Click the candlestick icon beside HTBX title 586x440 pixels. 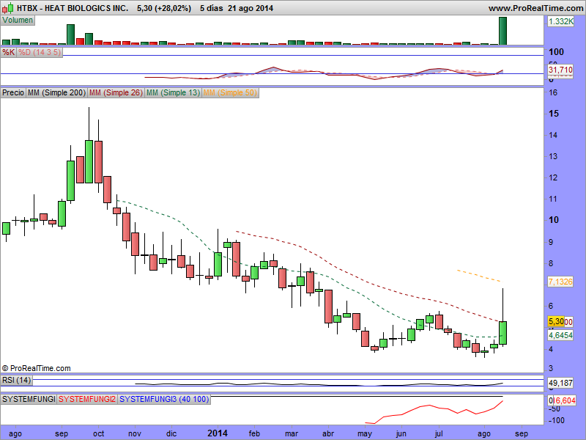click(x=8, y=7)
